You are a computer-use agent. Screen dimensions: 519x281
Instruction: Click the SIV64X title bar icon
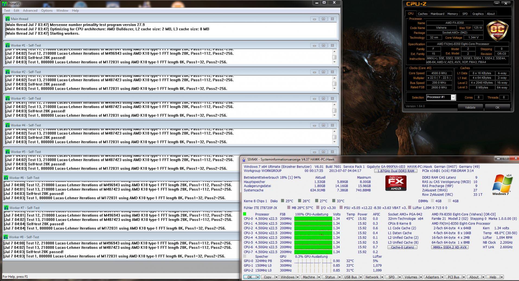[x=244, y=159]
